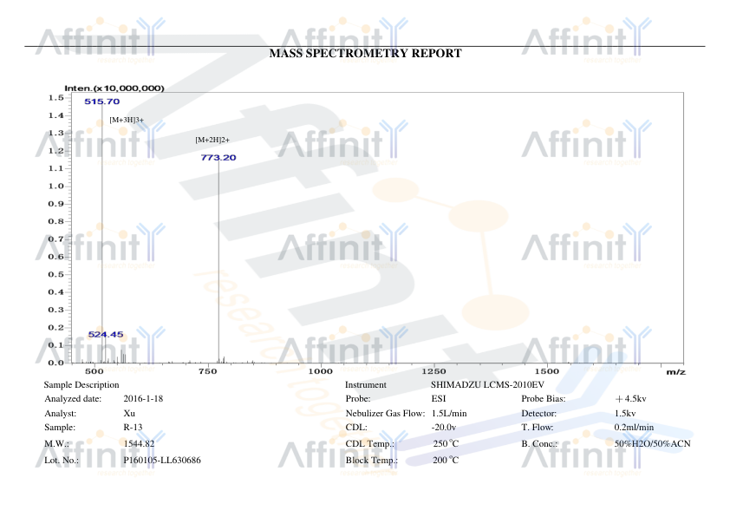Click the Inten.(x10,000,000) axis label
The image size is (730, 517).
click(114, 88)
